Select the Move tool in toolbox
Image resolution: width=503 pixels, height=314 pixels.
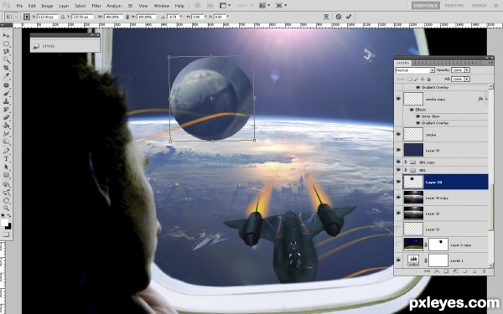[x=7, y=35]
